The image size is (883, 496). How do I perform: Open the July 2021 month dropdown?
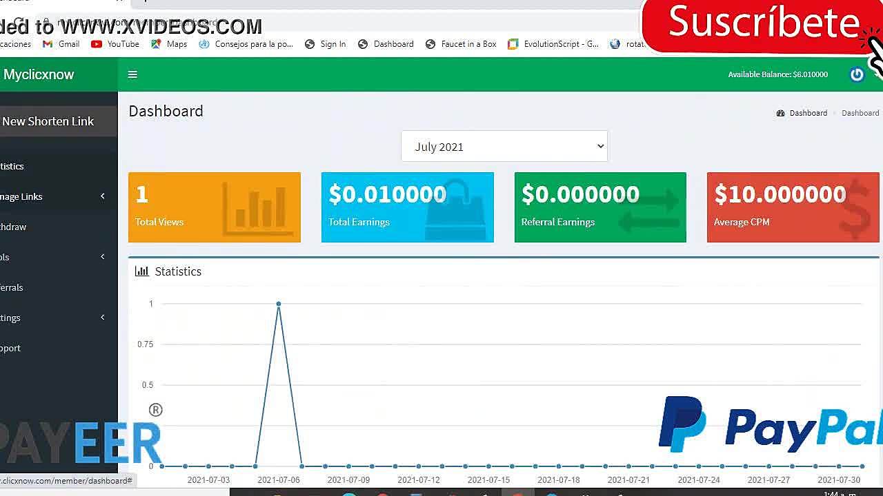(x=504, y=146)
